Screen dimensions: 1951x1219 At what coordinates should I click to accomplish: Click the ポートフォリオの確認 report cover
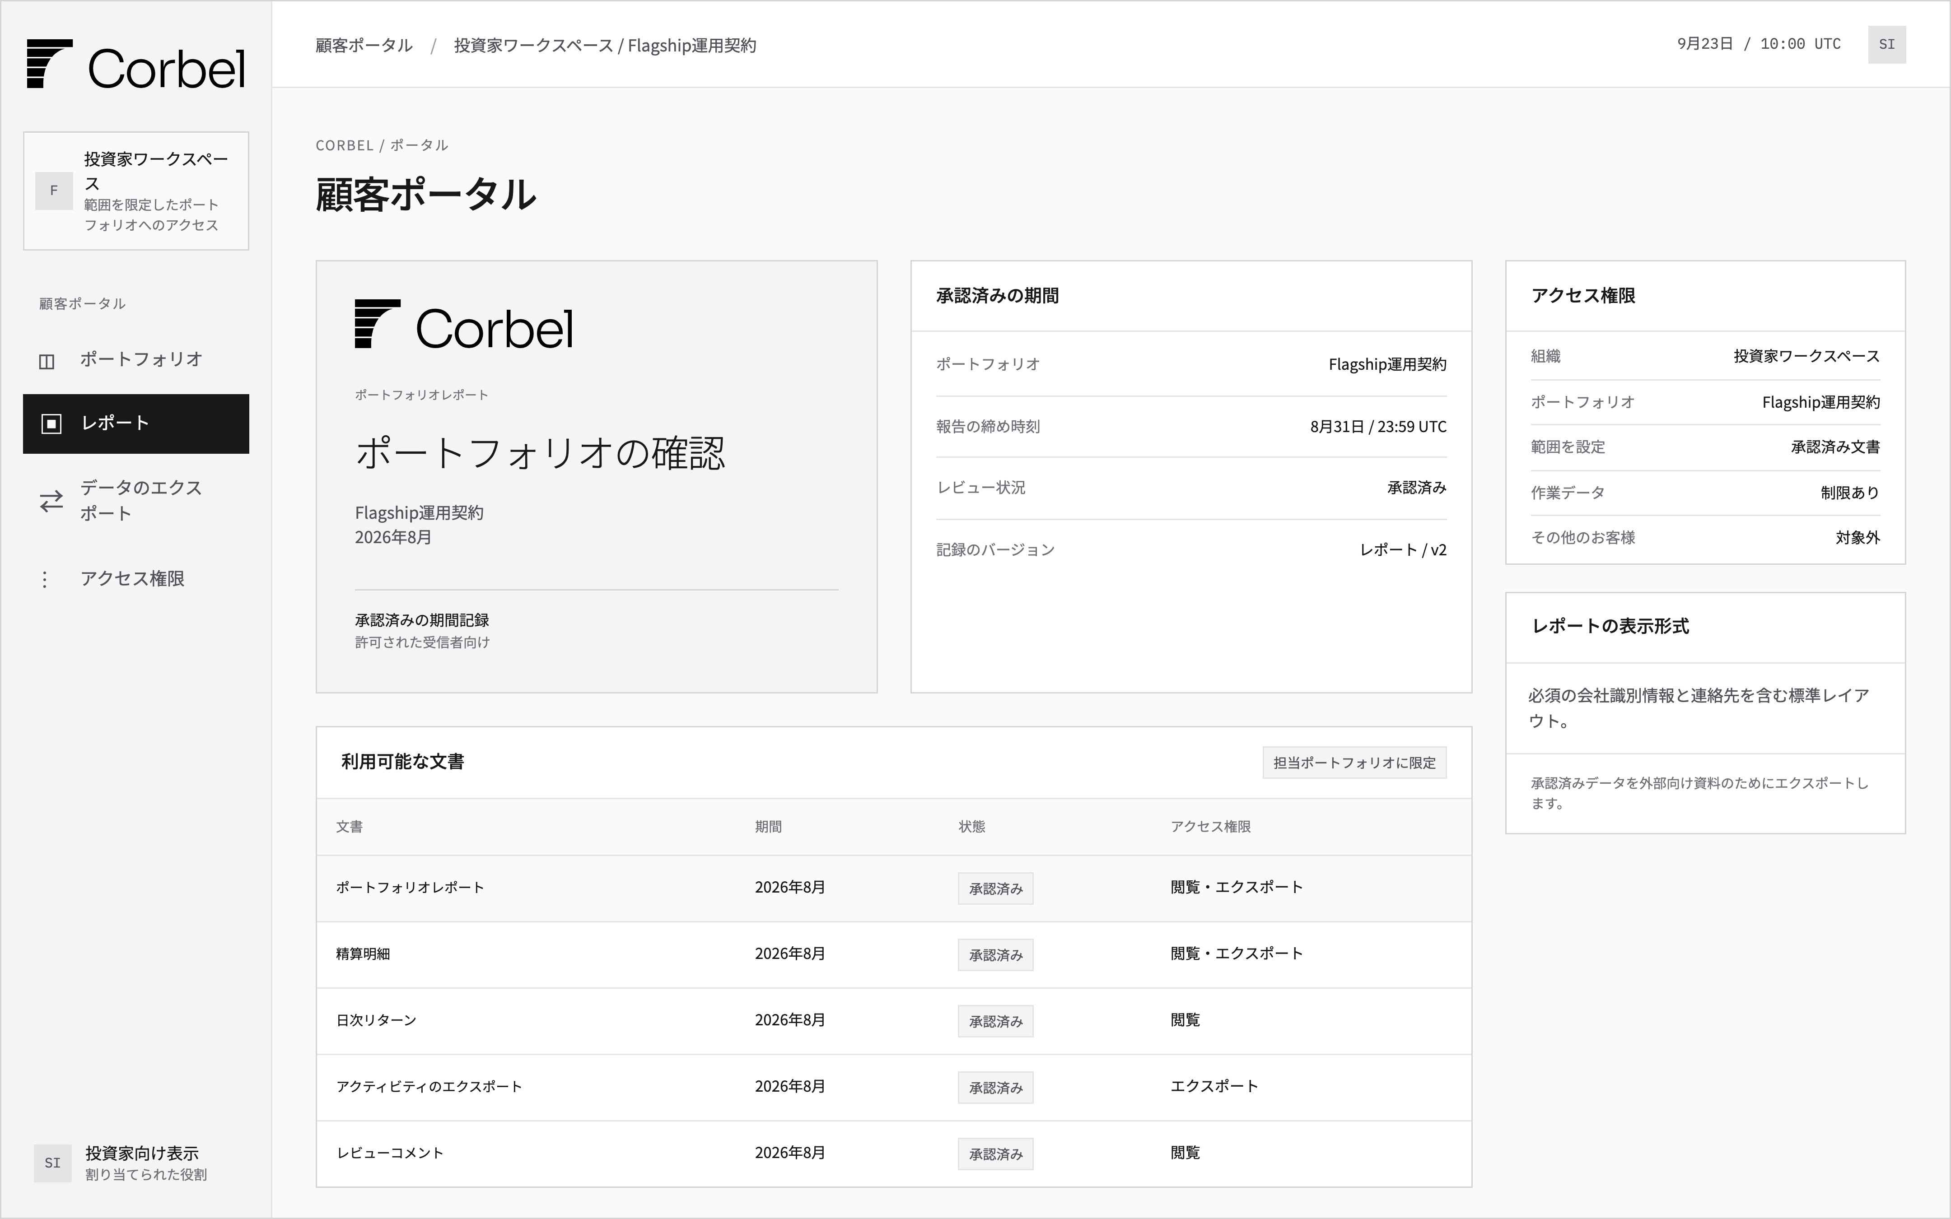(x=597, y=476)
